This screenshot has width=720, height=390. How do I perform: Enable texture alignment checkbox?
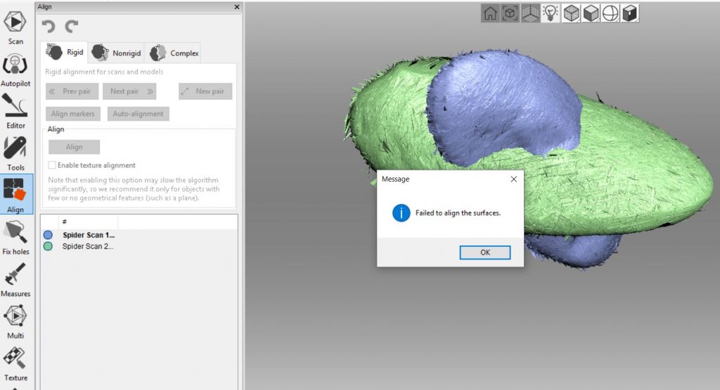coord(52,165)
